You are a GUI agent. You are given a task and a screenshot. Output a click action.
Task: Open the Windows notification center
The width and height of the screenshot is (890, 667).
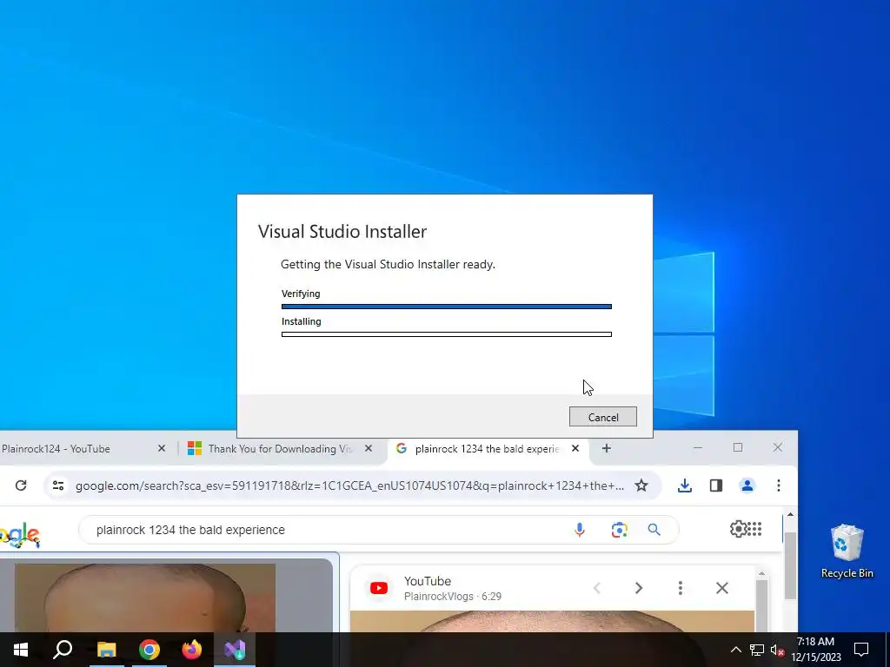point(861,650)
